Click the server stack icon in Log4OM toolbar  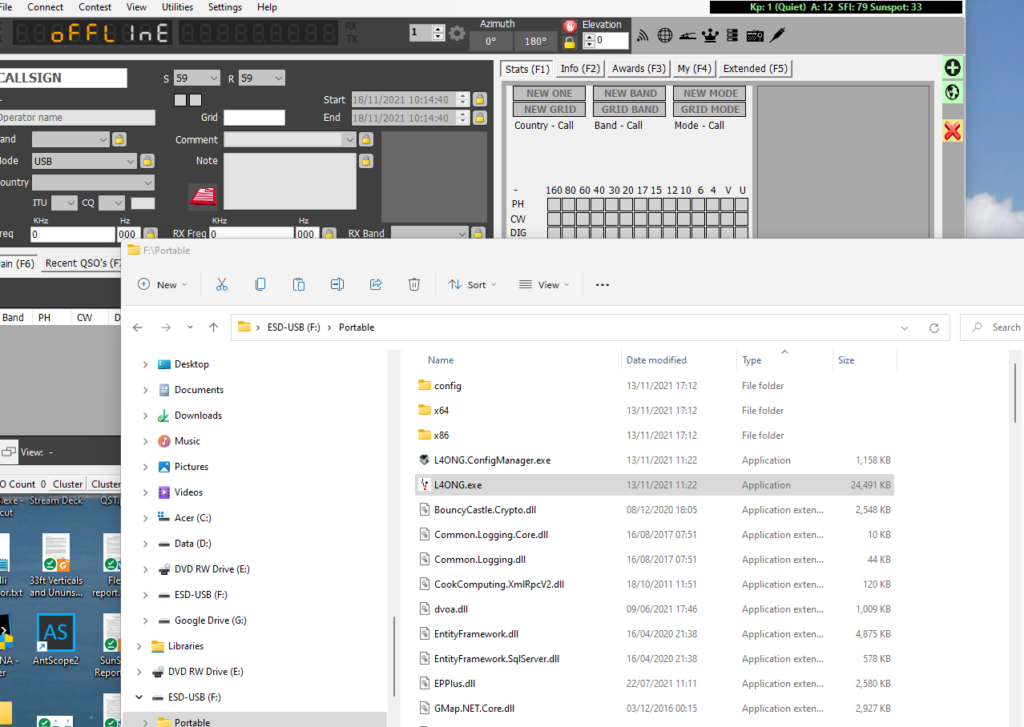(732, 35)
